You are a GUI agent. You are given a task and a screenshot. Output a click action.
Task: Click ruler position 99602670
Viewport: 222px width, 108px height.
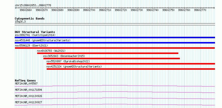pos(42,10)
